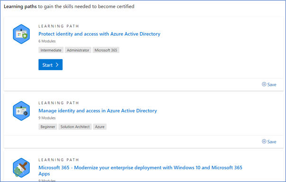Open the Manage identity and access in Azure Active Directory link
This screenshot has width=286, height=182.
(98, 111)
